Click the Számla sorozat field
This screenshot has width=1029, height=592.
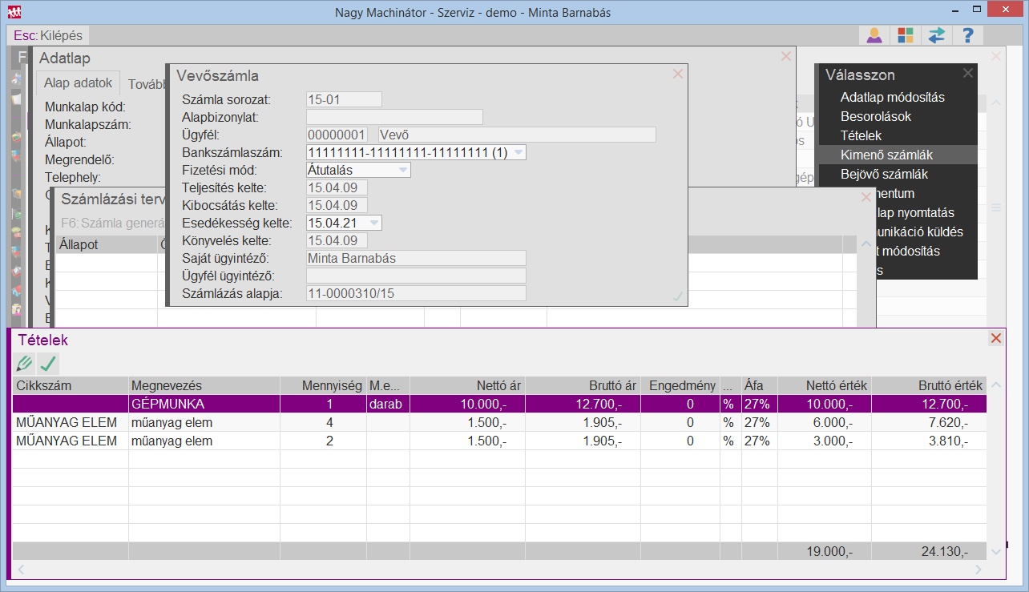click(x=345, y=99)
